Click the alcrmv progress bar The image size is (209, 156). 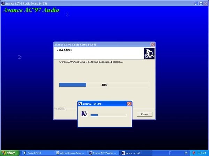[x=108, y=115]
